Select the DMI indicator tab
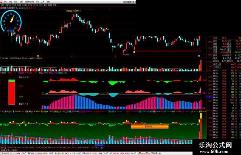 click(15, 148)
